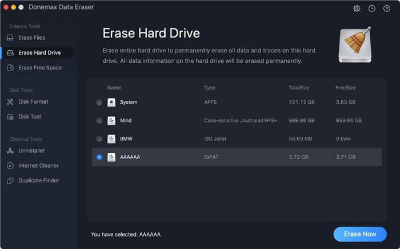Screen dimensions: 400x249
Task: Open the Internet Cleaner tool
Action: click(38, 166)
